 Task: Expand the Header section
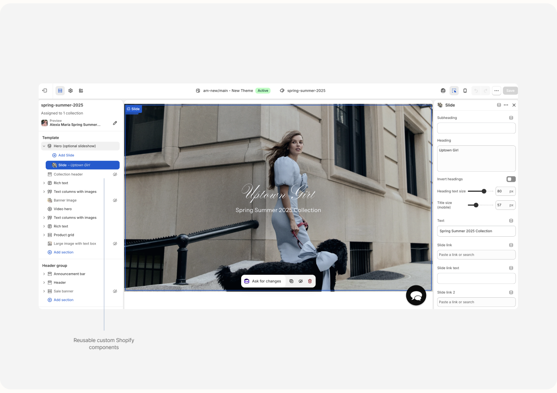click(x=44, y=283)
